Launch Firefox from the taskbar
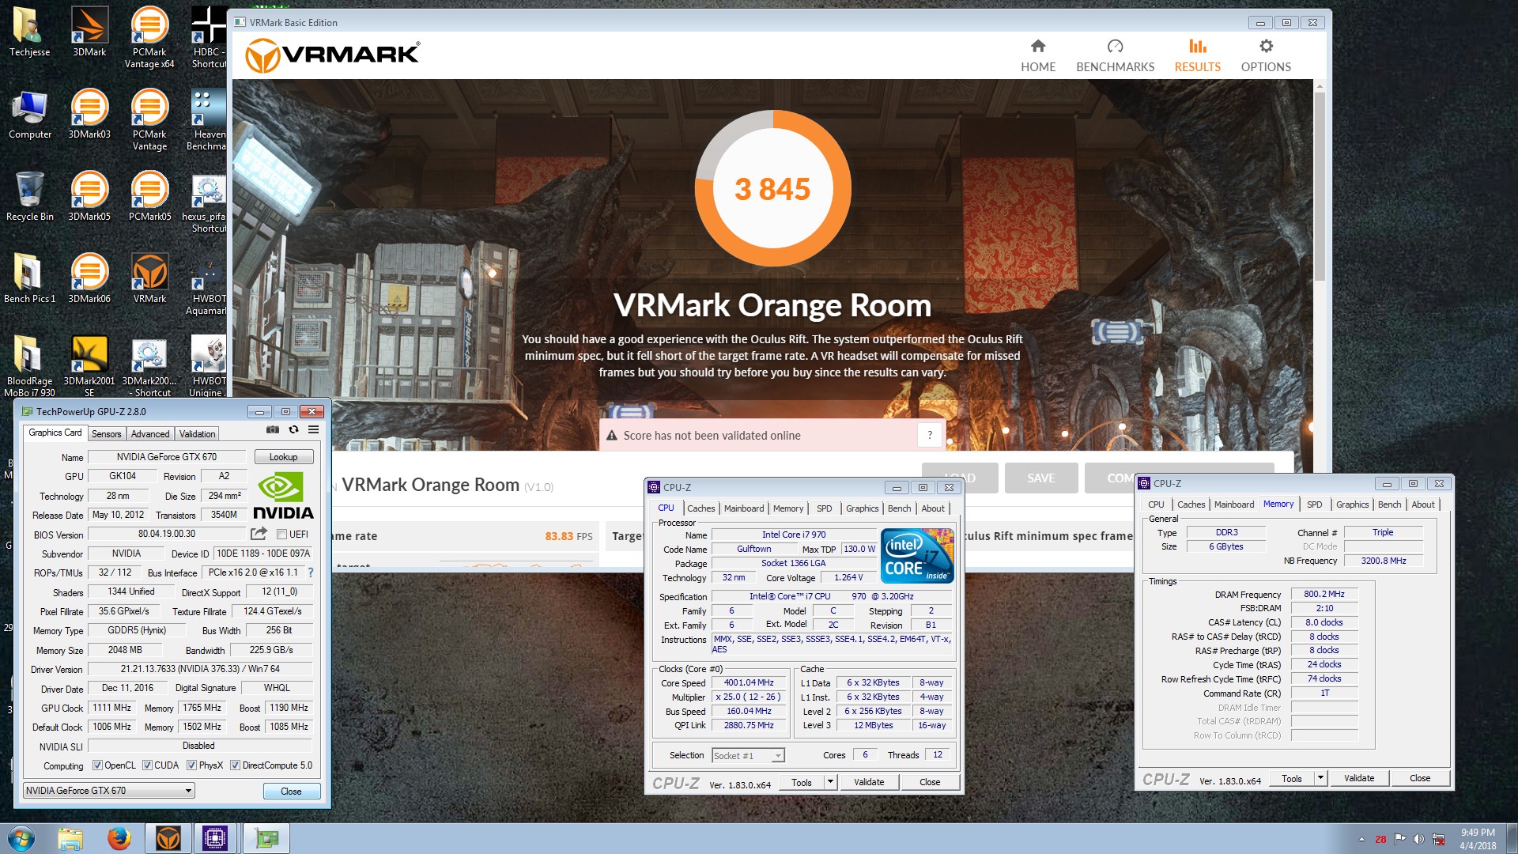1518x854 pixels. pos(119,838)
